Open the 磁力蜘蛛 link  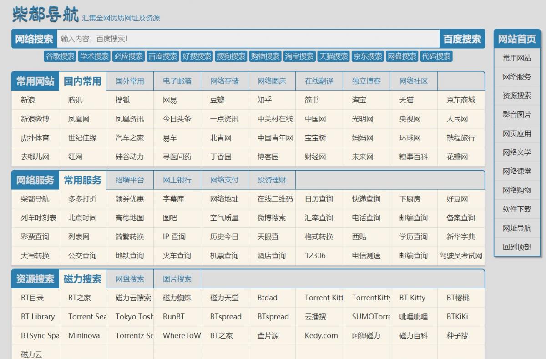tap(177, 298)
